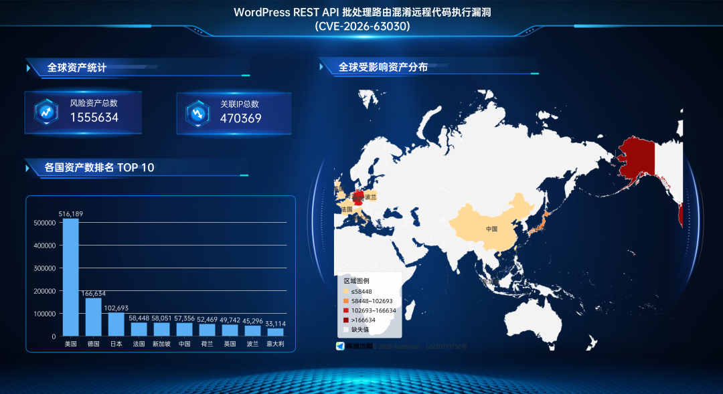The height and width of the screenshot is (394, 723).
Task: Click the 日本 x-axis country label
Action: pos(116,344)
